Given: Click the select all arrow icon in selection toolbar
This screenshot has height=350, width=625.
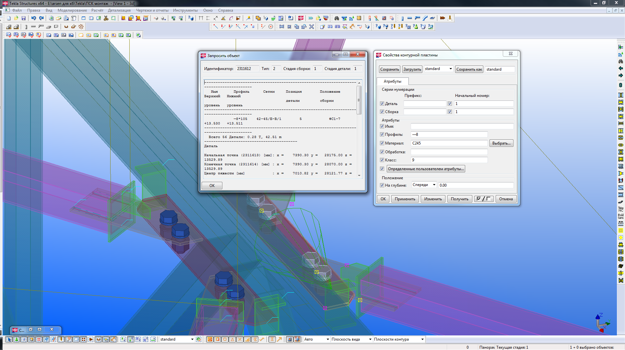Looking at the screenshot, I should point(9,339).
